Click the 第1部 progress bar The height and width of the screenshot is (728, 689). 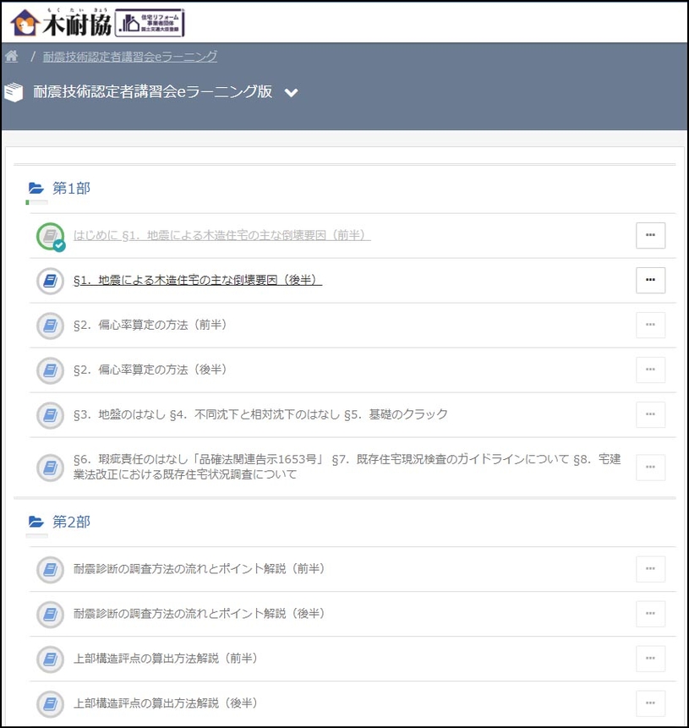pyautogui.click(x=36, y=203)
